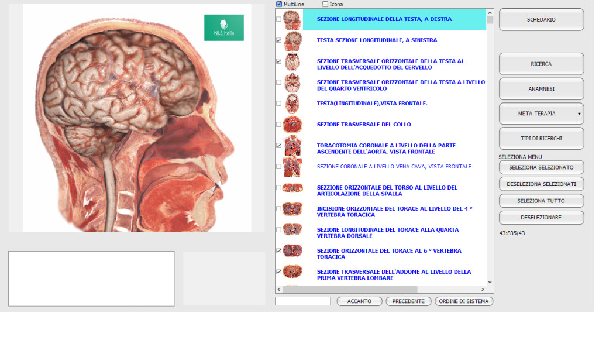599x337 pixels.
Task: Check the quarto ventricolo row checkbox
Action: [279, 82]
